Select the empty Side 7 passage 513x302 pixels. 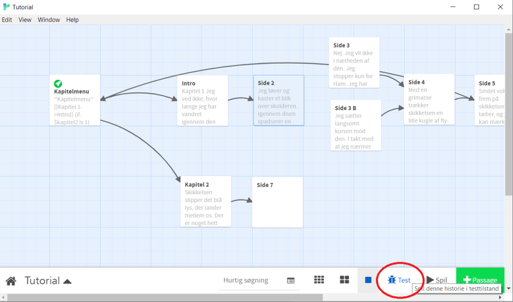[277, 202]
